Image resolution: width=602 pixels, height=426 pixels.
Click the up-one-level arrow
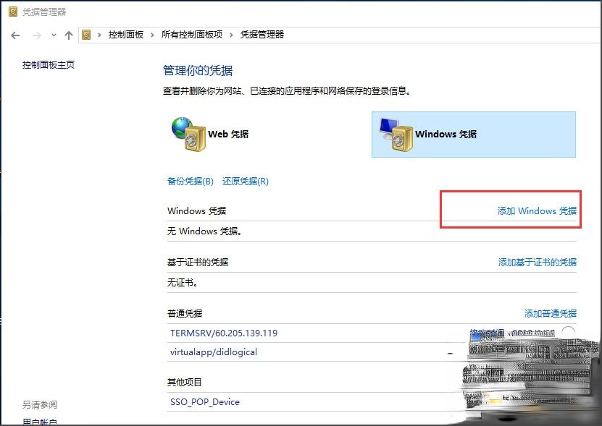(x=69, y=35)
